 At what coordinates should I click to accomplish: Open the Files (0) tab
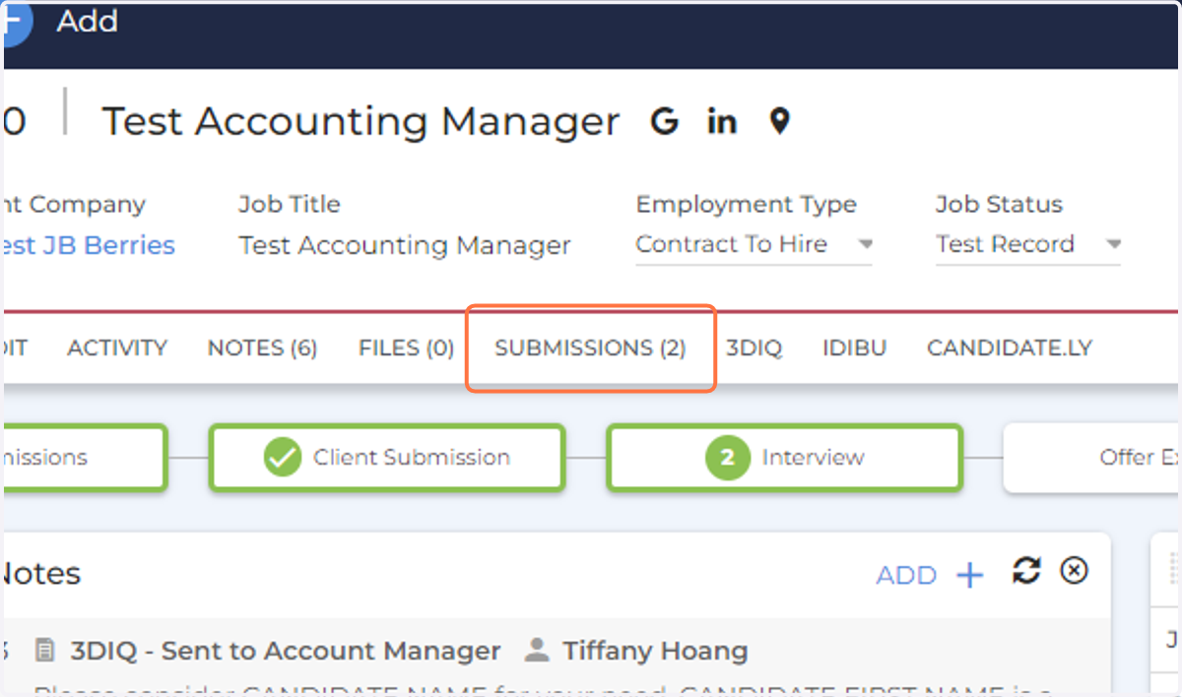406,348
